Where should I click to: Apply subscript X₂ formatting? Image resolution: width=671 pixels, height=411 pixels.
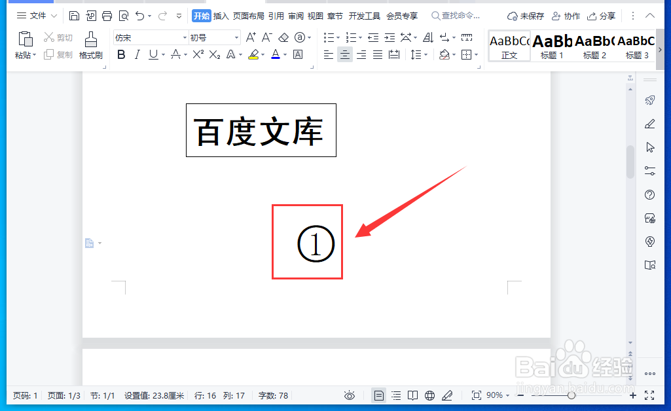[x=215, y=54]
